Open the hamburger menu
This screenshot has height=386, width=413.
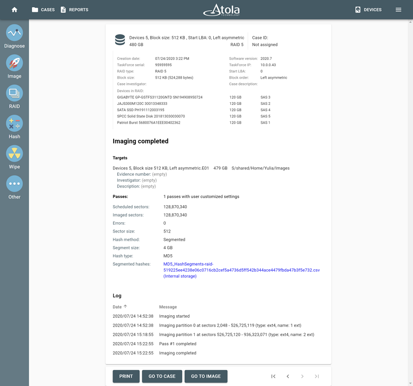click(x=398, y=10)
